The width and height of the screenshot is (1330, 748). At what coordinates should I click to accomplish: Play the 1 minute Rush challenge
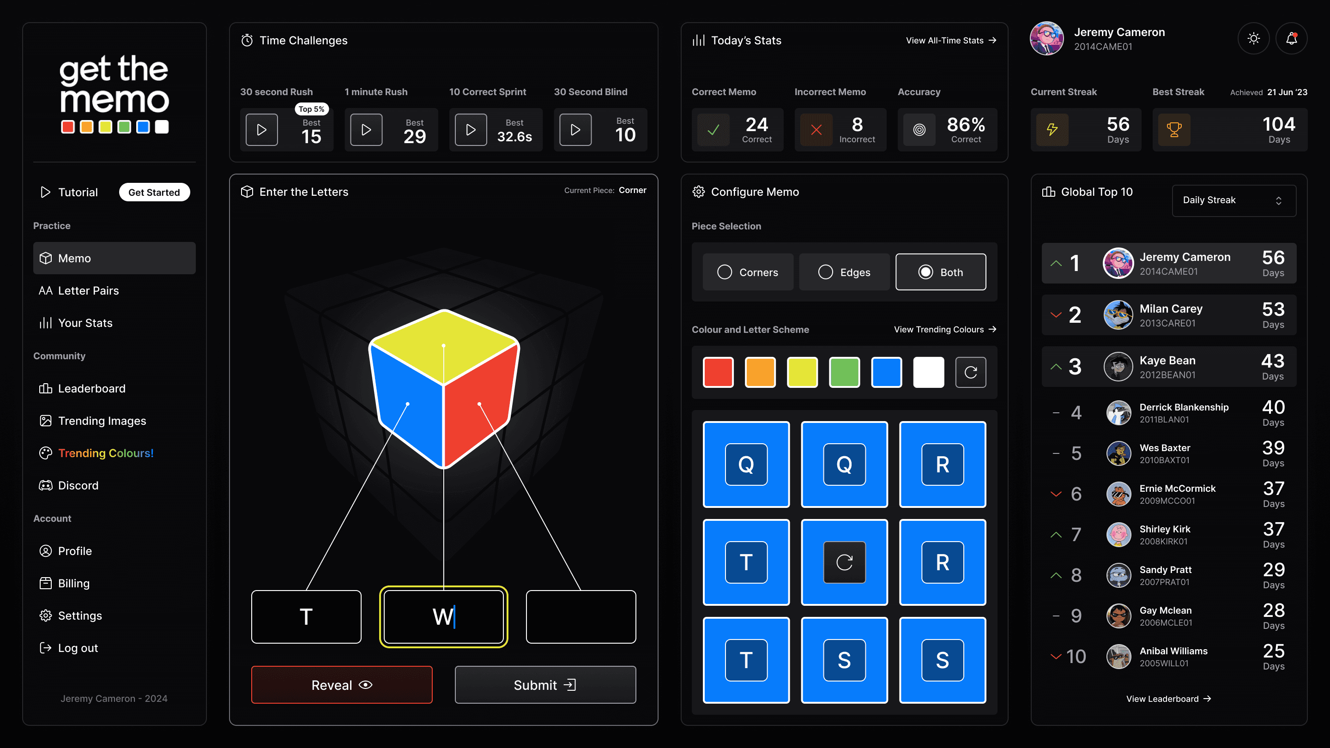point(366,130)
